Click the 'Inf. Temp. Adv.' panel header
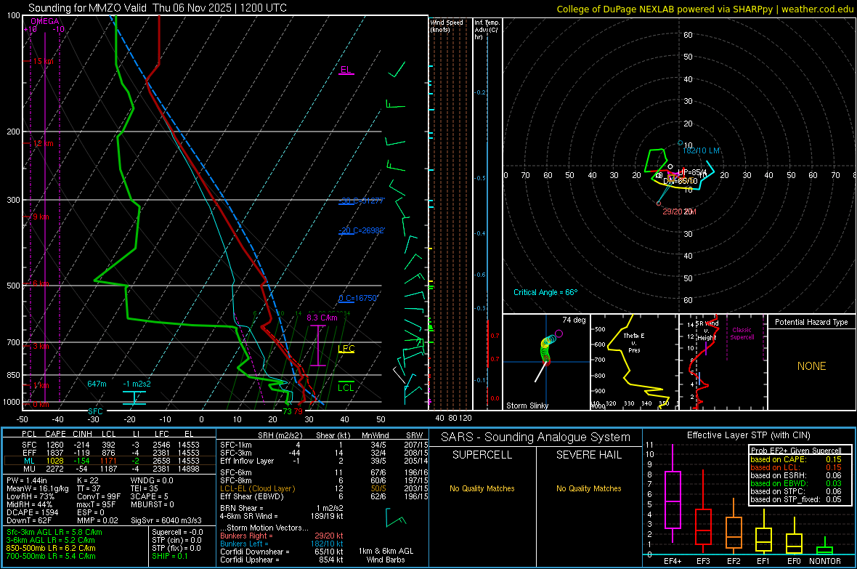This screenshot has height=569, width=857. coord(487,30)
